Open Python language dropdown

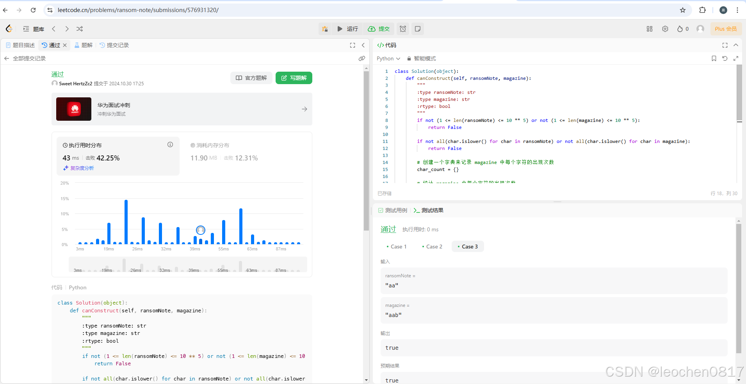(388, 58)
